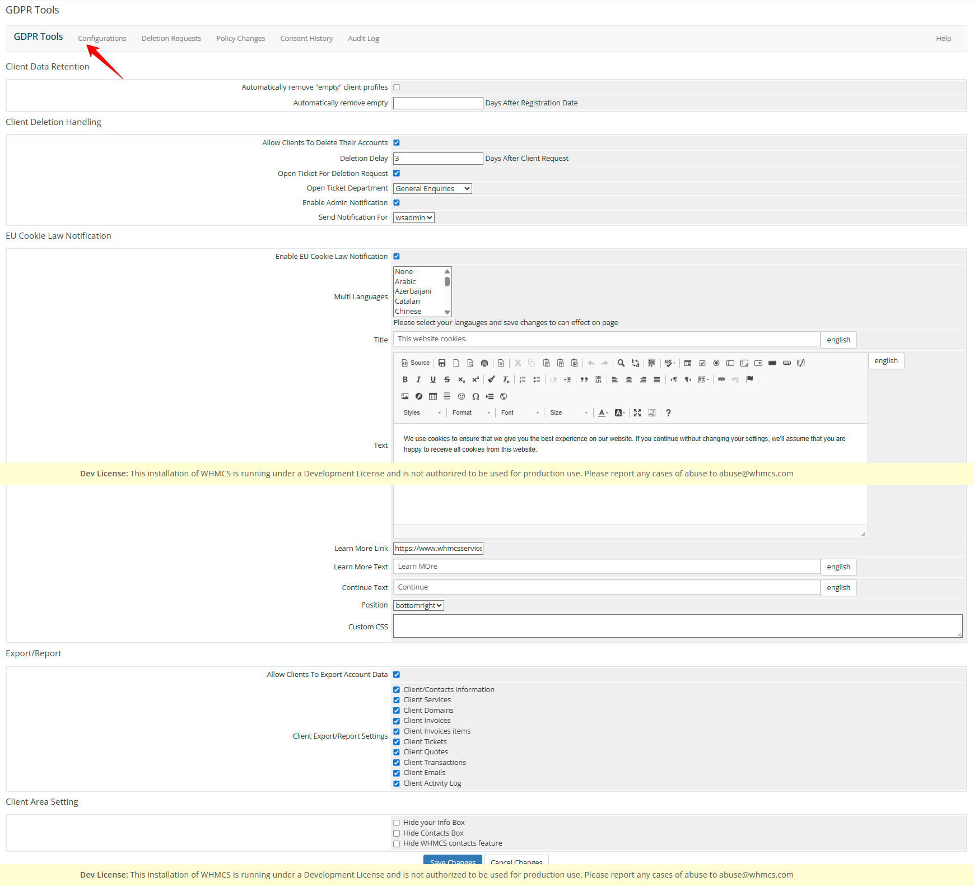Uncheck Client Tickets export option

pyautogui.click(x=397, y=742)
